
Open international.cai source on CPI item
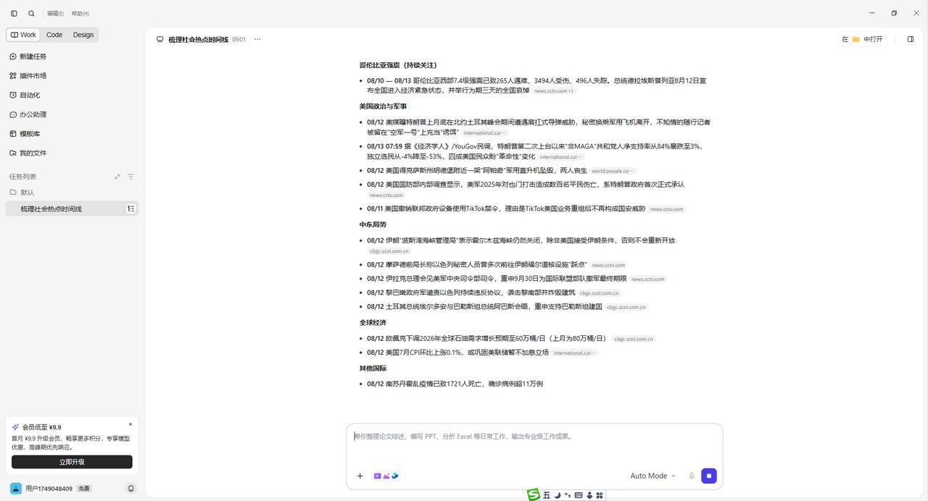coord(575,353)
